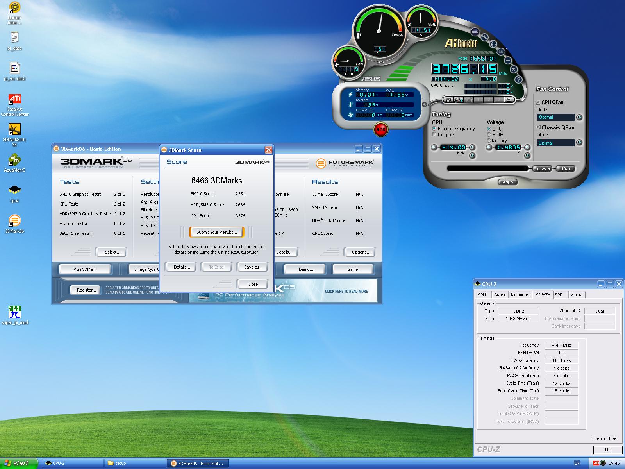Click the Apply button in AI Booster
Image resolution: width=625 pixels, height=469 pixels.
click(508, 182)
